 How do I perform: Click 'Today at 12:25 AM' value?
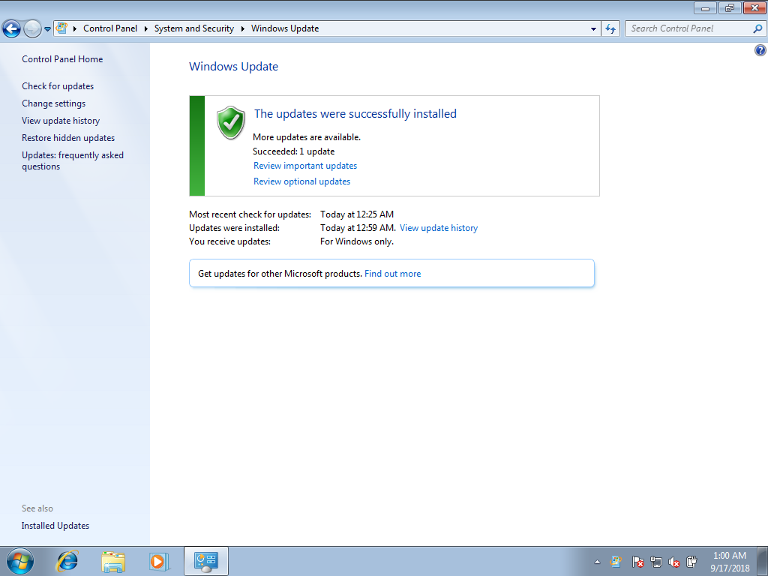[x=357, y=214]
